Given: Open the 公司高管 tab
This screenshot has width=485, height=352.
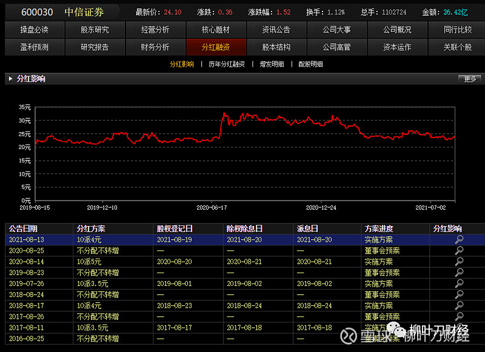Looking at the screenshot, I should click(337, 47).
